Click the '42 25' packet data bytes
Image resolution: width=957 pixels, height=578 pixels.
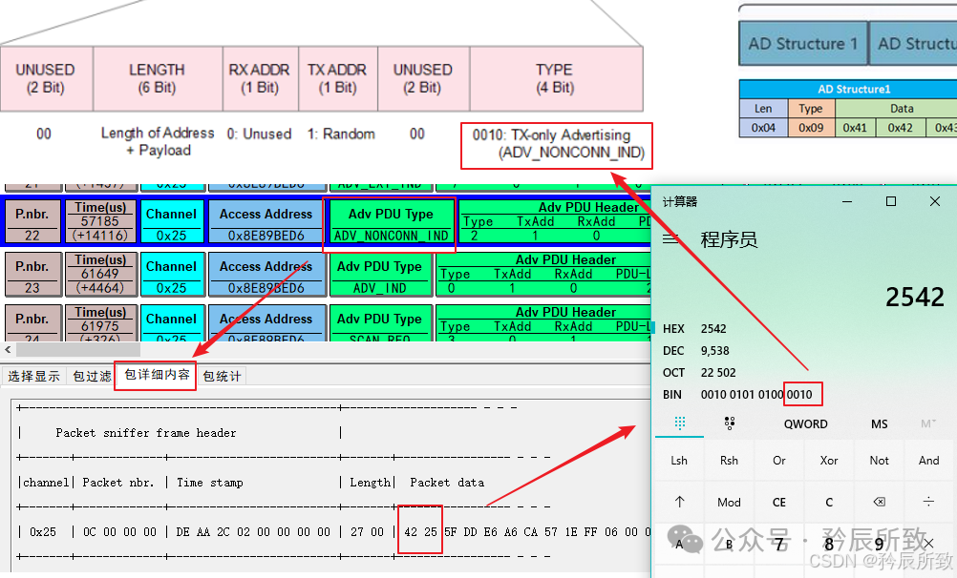tap(420, 531)
